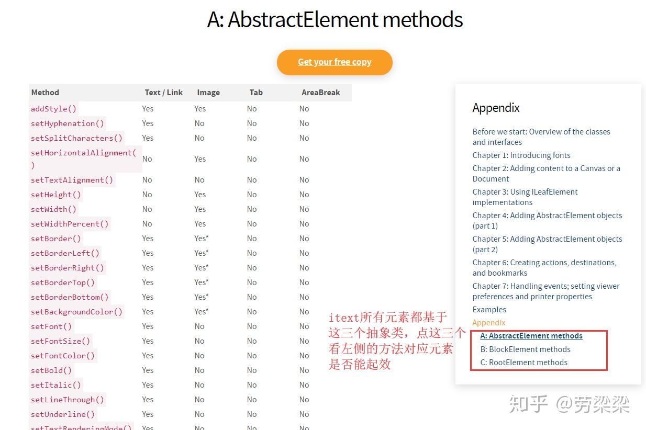Click the setUnderline() method link

coord(63,414)
